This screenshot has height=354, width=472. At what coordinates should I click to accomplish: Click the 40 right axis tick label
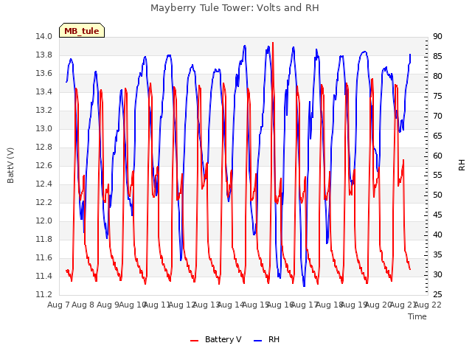click(x=437, y=235)
